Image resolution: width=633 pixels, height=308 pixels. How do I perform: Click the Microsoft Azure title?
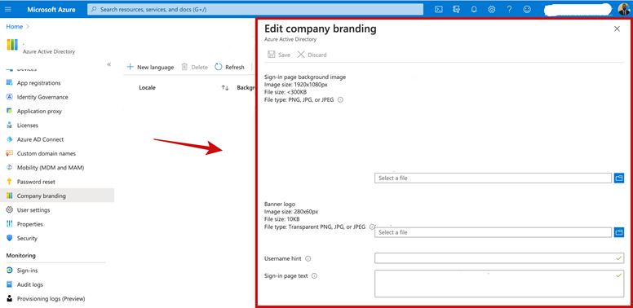[x=51, y=9]
